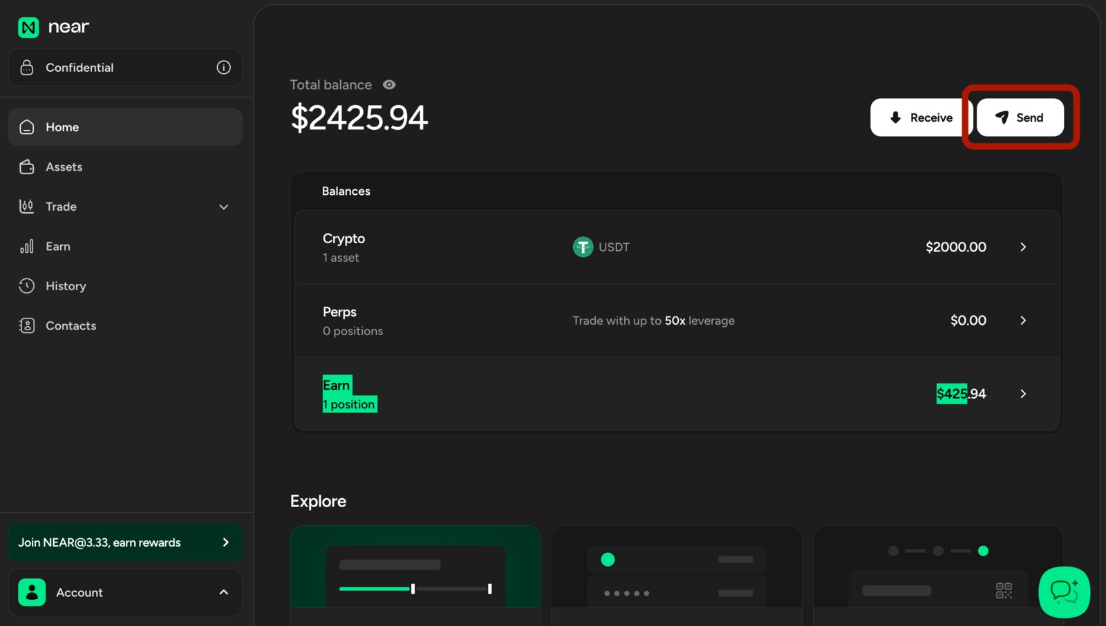
Task: Open the Confidential info icon
Action: (x=224, y=67)
